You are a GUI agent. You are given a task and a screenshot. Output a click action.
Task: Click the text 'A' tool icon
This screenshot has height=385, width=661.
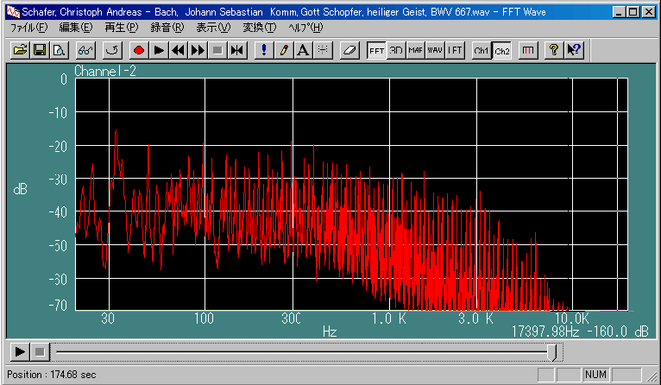tap(303, 51)
